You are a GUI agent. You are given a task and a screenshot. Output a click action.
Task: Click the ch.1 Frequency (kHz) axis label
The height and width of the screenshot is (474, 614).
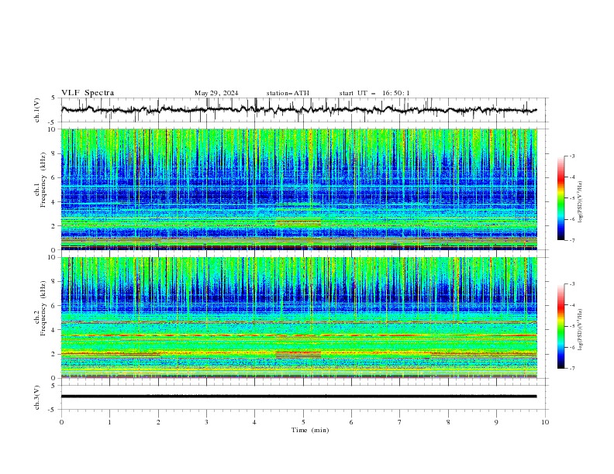pyautogui.click(x=40, y=180)
